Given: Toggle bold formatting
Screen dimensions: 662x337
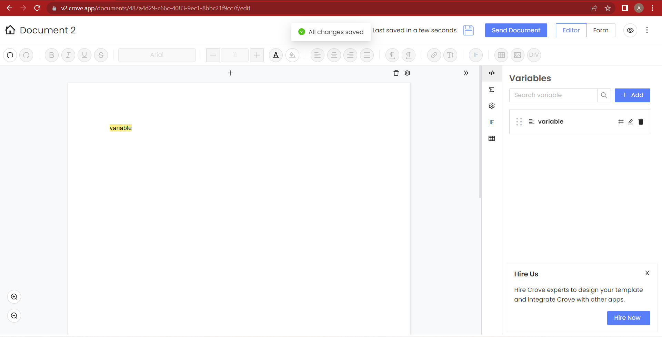Looking at the screenshot, I should pyautogui.click(x=51, y=55).
